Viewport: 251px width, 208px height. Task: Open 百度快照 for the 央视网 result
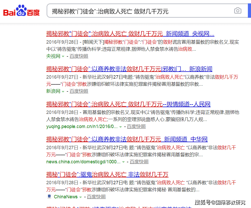point(79,56)
